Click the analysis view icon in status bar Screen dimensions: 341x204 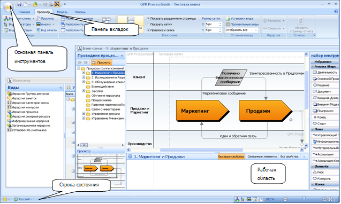pyautogui.click(x=249, y=199)
